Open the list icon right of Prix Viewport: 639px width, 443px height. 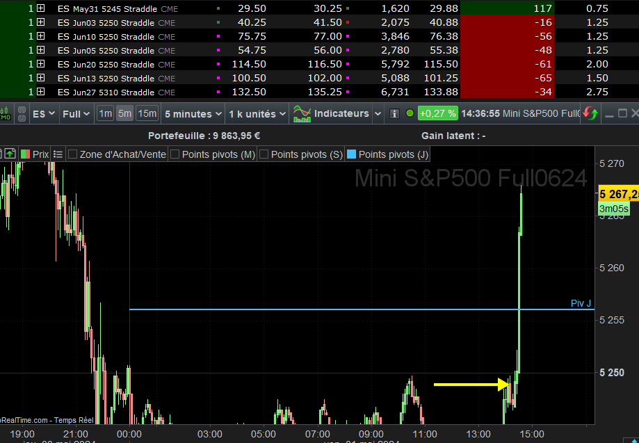[x=58, y=154]
